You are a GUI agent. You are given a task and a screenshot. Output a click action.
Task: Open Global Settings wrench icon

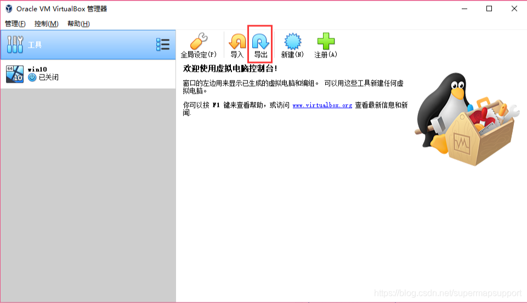tap(199, 42)
